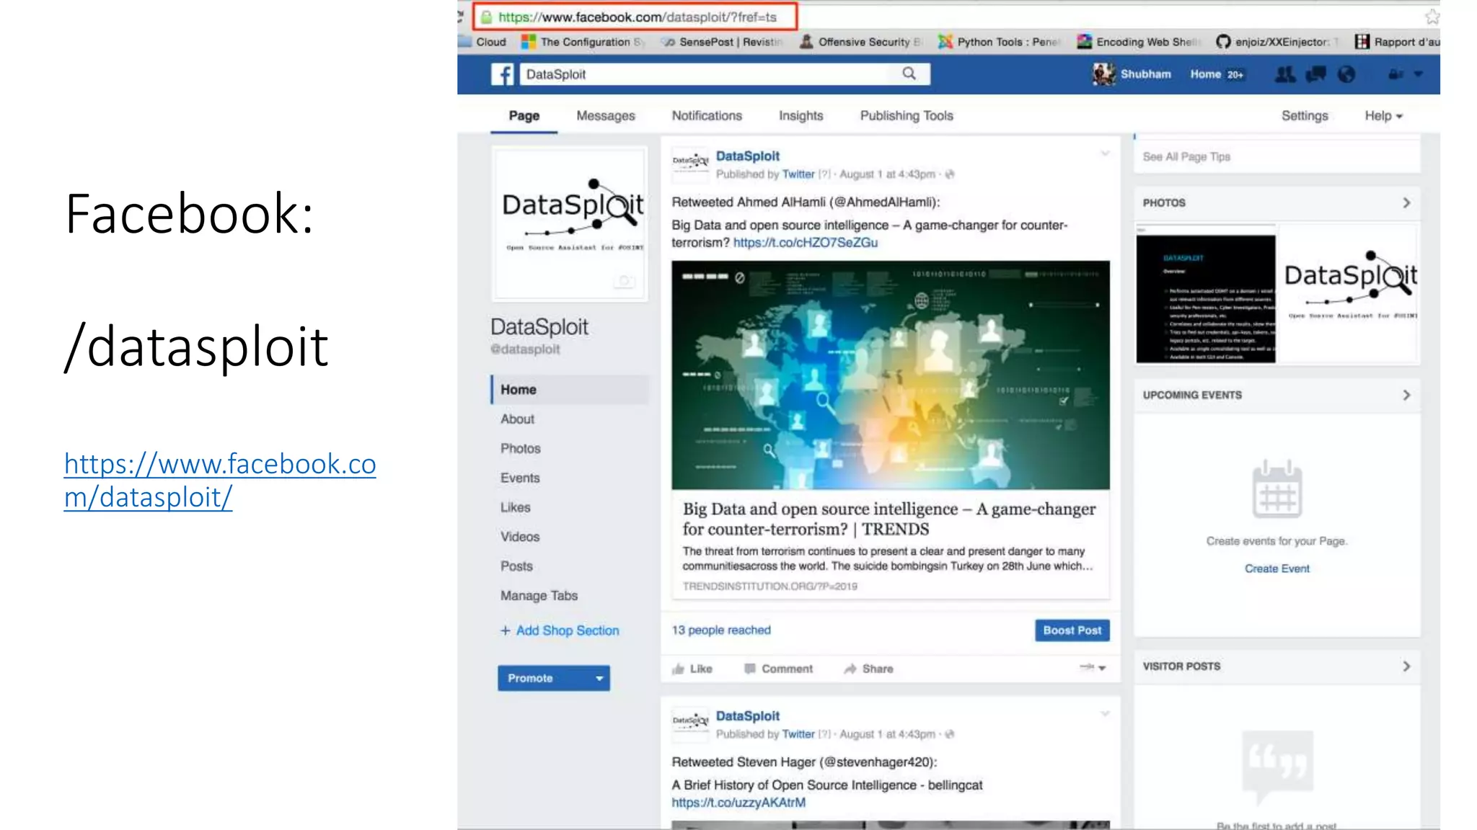Open the enjoiz/XXEinjector GitHub bookmark
This screenshot has width=1477, height=830.
coord(1277,42)
